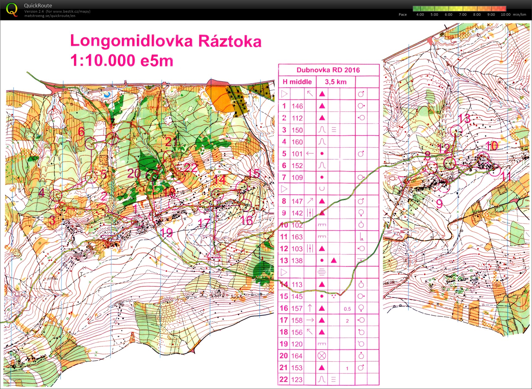Click the up arrow symbol in row 16
Viewport: 532px width, 389px height.
[310, 308]
